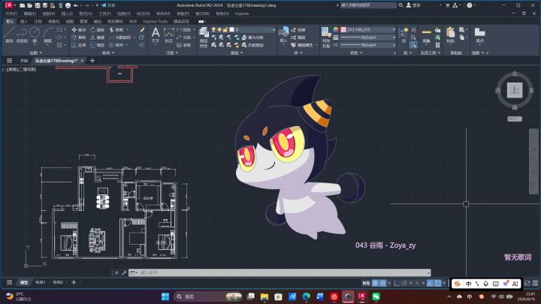Click the white layer color swatch
541x304 pixels.
tap(232, 29)
